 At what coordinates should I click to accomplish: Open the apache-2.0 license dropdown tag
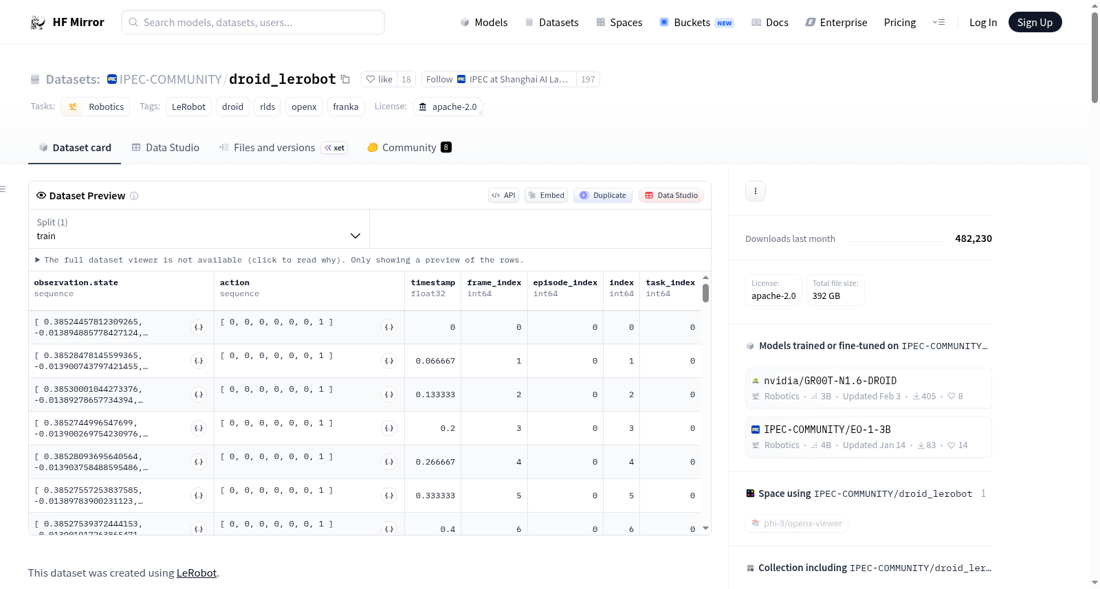[x=448, y=107]
